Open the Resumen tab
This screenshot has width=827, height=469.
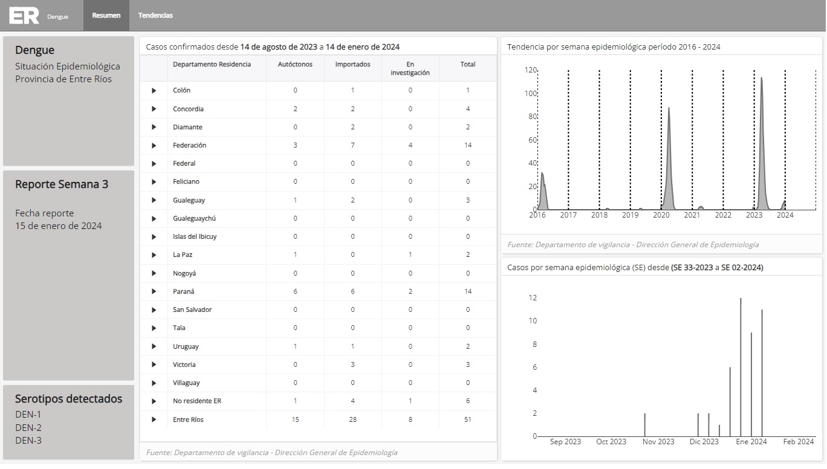(106, 16)
